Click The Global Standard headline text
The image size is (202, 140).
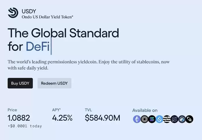point(63,33)
